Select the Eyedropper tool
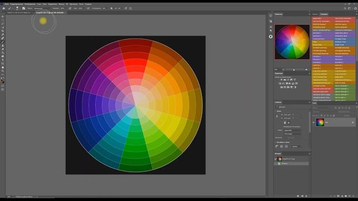 coord(2,35)
